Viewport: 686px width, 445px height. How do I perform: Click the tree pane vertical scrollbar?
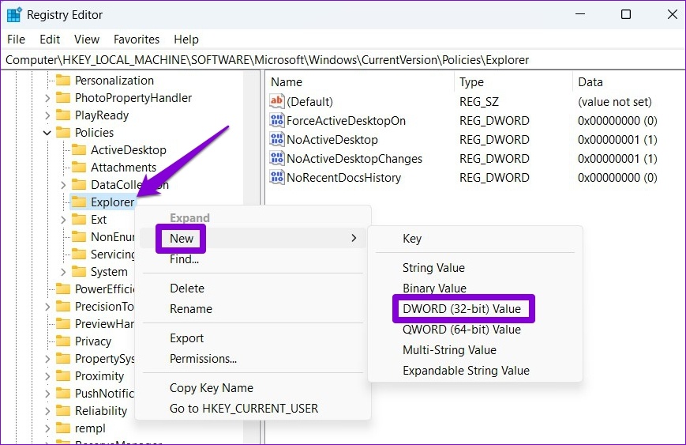pos(252,258)
